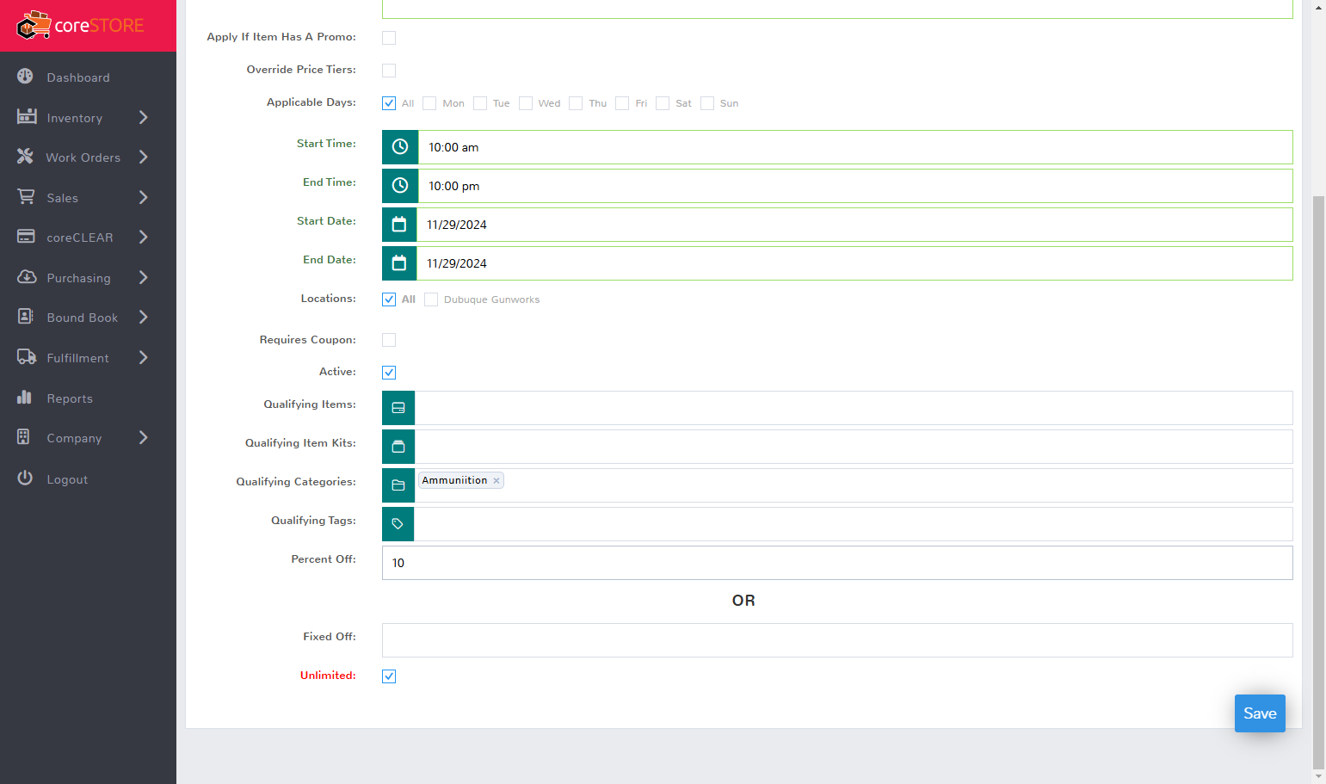Uncheck the All applicable days checkbox
1326x784 pixels.
(x=389, y=103)
